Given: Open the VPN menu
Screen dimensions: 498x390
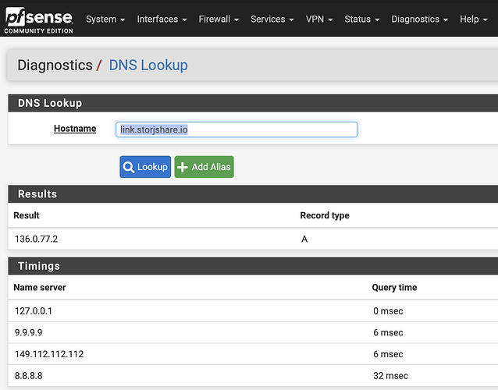Looking at the screenshot, I should (319, 19).
